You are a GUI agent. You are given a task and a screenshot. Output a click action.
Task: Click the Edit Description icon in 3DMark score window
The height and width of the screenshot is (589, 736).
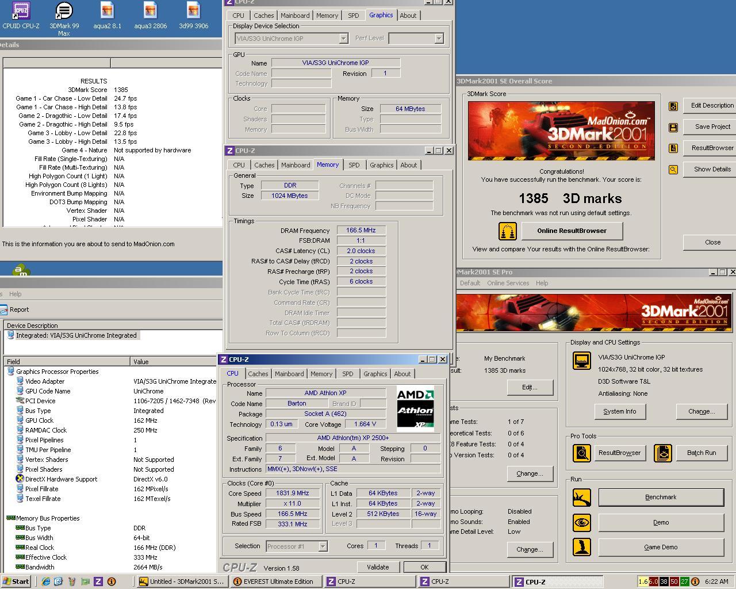tap(673, 106)
